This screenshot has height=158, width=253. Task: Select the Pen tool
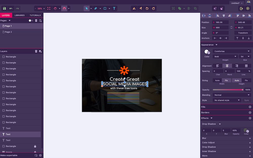(96, 8)
